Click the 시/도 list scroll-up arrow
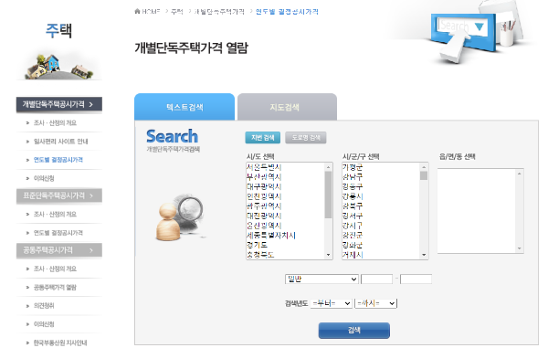Screen dimensions: 548x348 (x=328, y=167)
